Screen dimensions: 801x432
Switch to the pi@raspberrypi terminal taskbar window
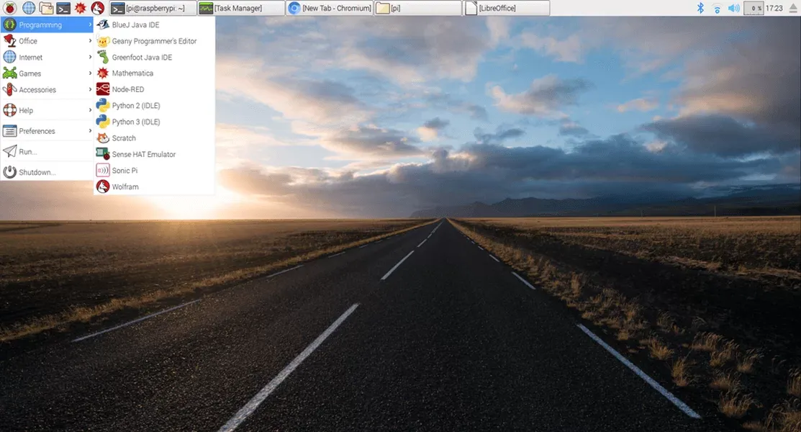coord(153,8)
